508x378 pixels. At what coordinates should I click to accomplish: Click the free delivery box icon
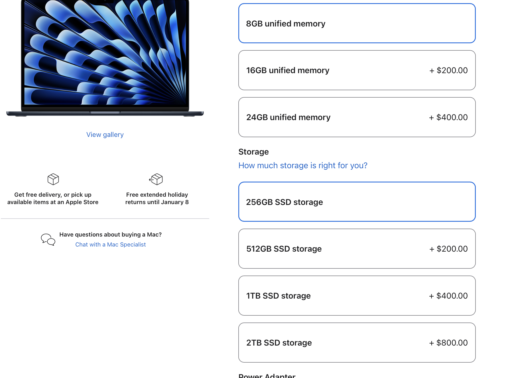click(x=53, y=179)
